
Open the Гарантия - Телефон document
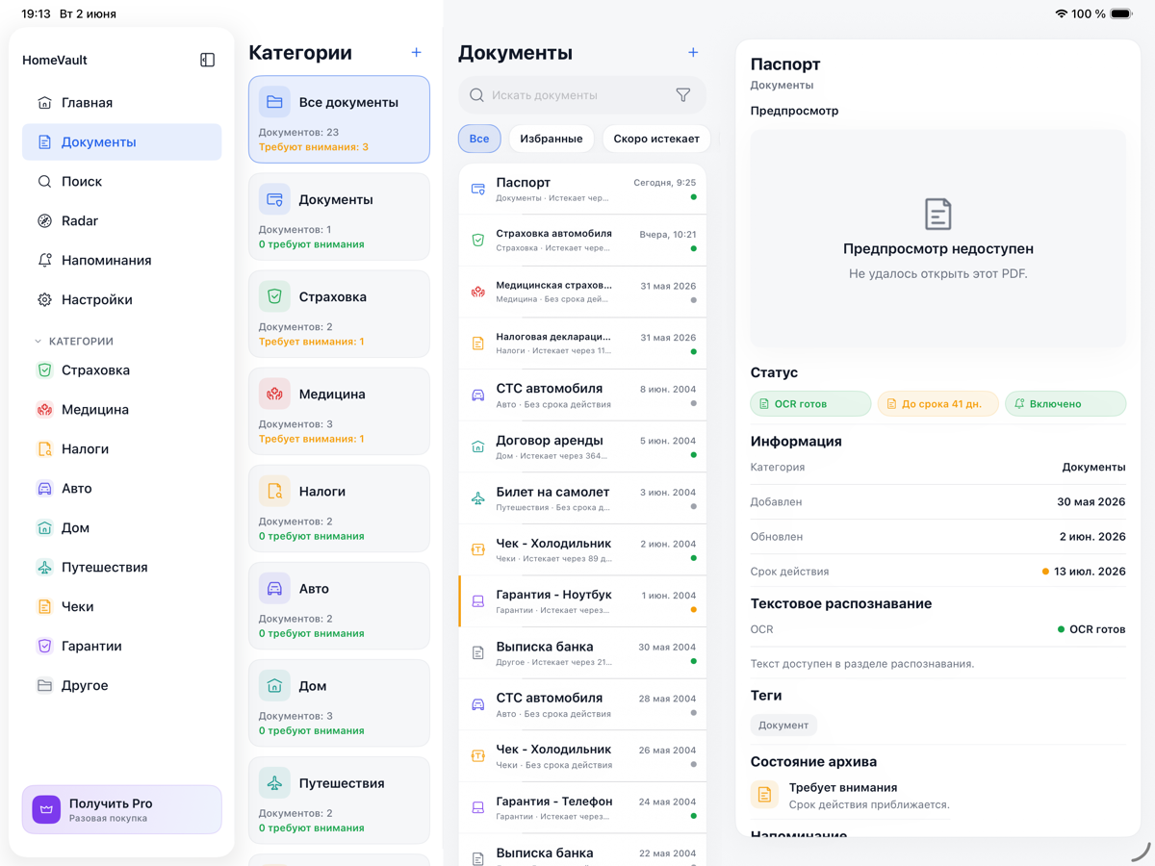tap(582, 807)
